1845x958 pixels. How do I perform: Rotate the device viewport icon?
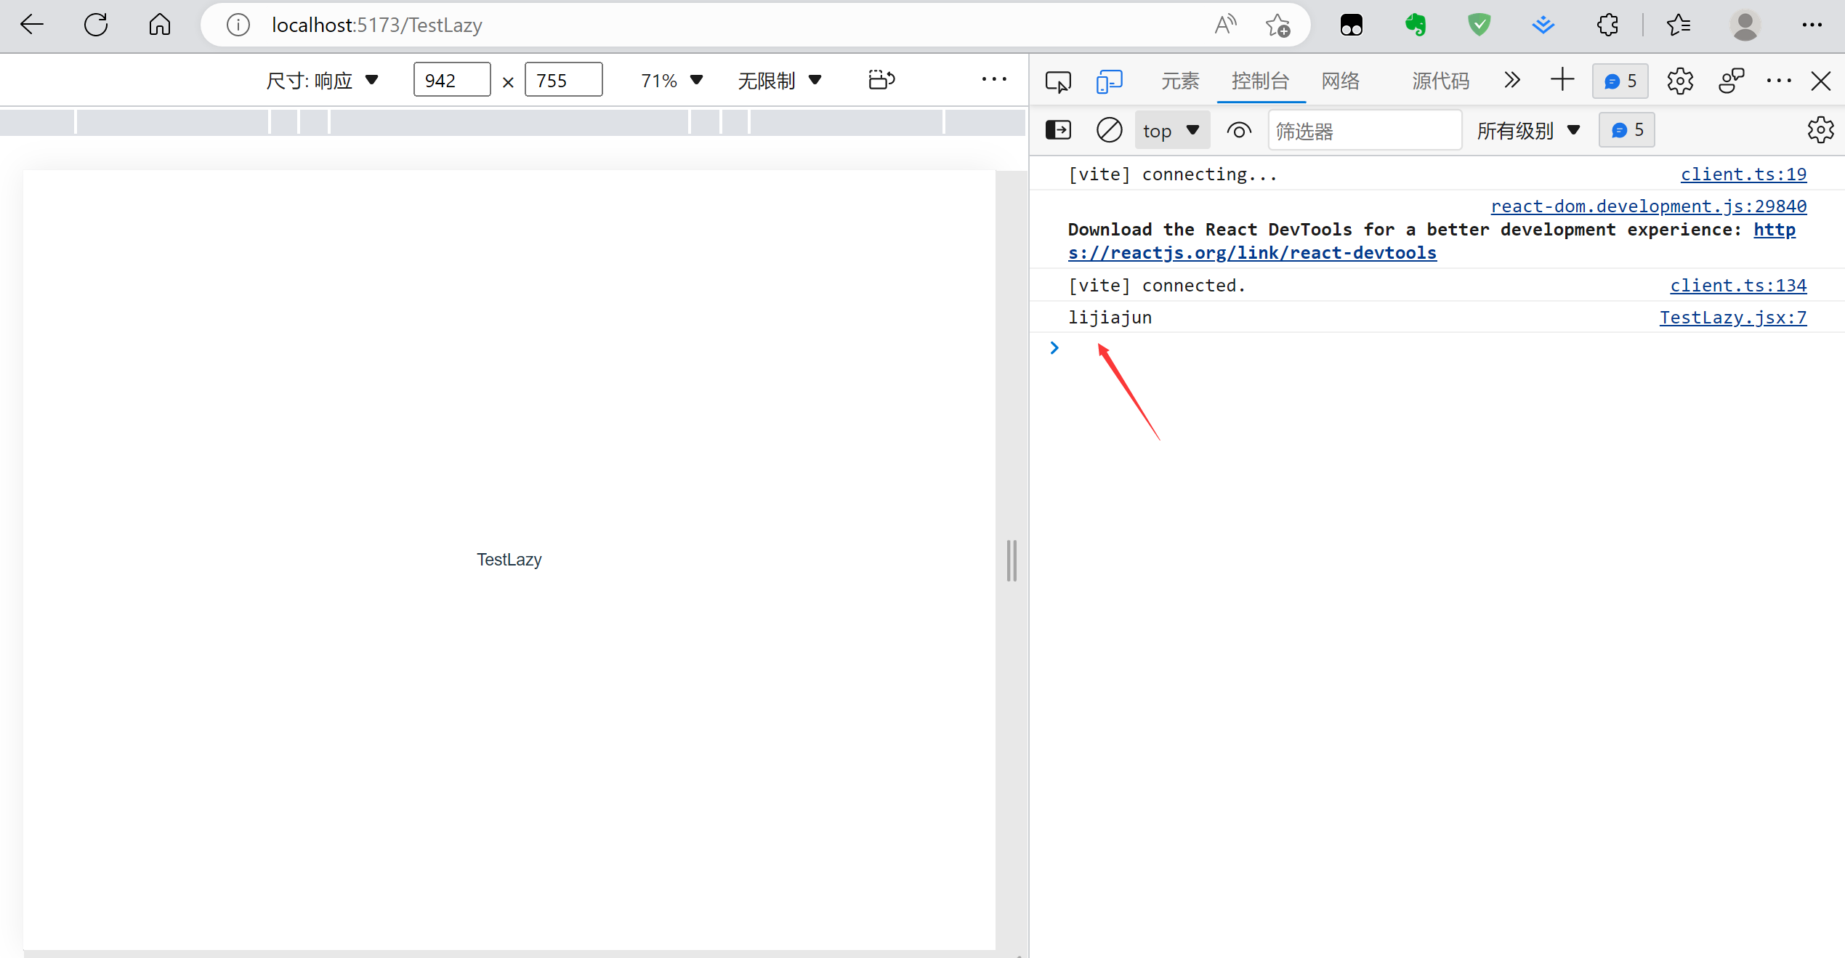click(881, 79)
